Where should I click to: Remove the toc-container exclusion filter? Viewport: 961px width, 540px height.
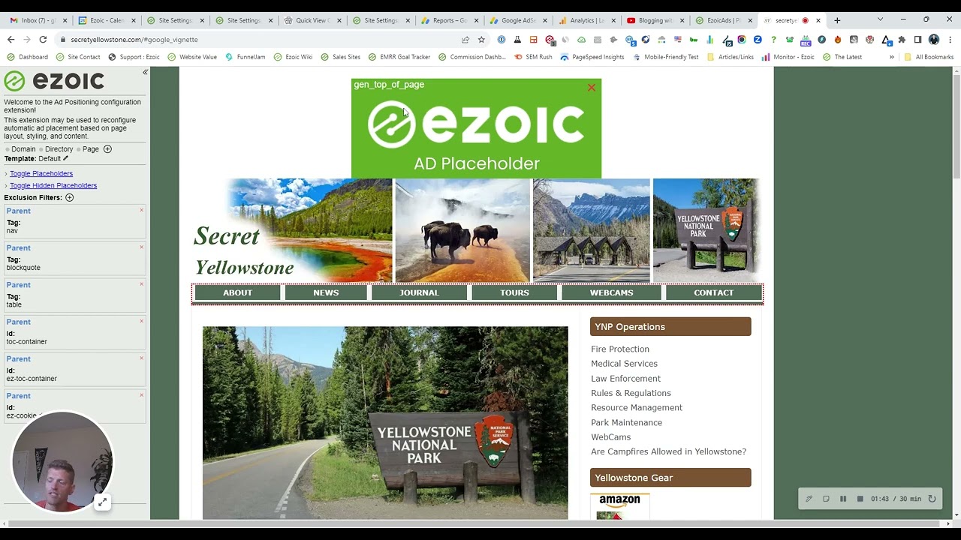141,321
